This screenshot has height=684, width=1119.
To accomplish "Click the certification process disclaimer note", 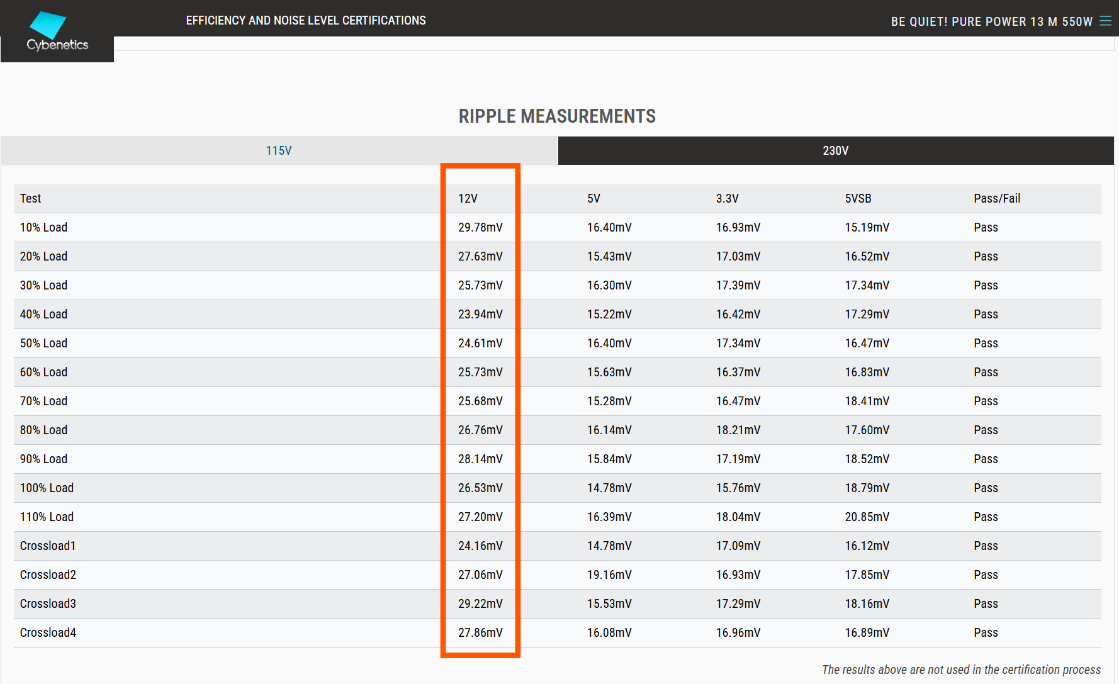I will pyautogui.click(x=961, y=670).
